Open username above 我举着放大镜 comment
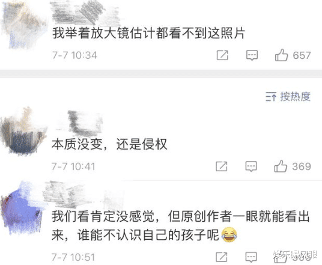The image size is (322, 265). [85, 13]
